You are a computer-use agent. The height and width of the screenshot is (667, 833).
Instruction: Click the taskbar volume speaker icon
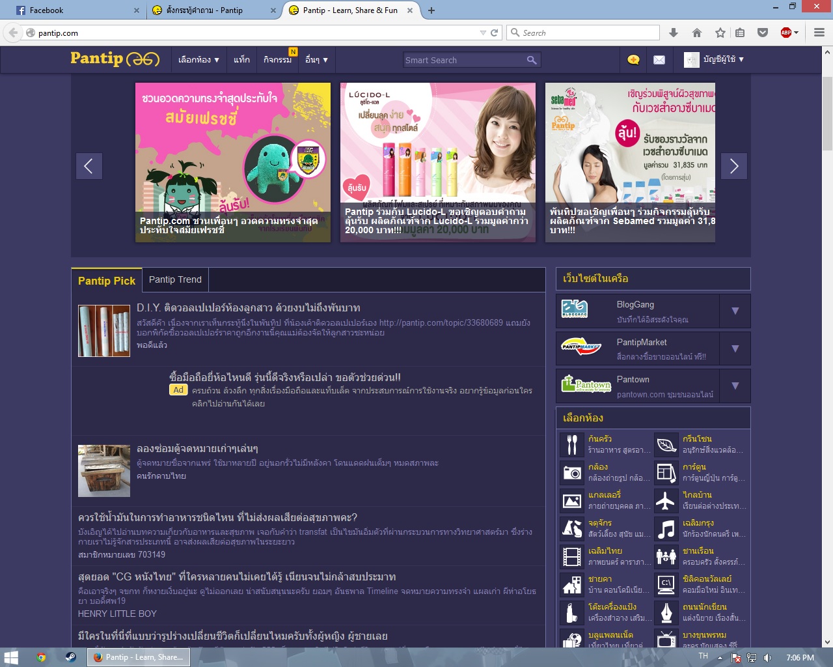767,658
